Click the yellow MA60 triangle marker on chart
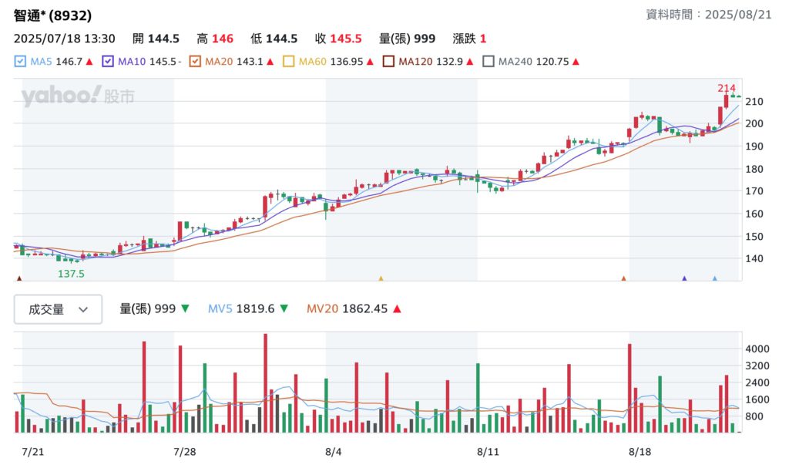Screen dimensions: 789x465 pyautogui.click(x=381, y=278)
